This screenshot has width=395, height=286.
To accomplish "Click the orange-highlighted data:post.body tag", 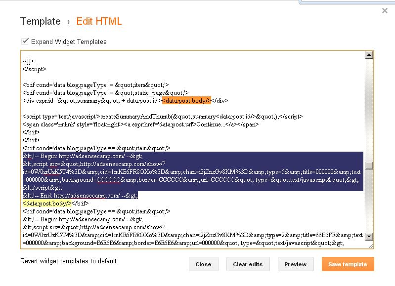I will click(x=186, y=101).
